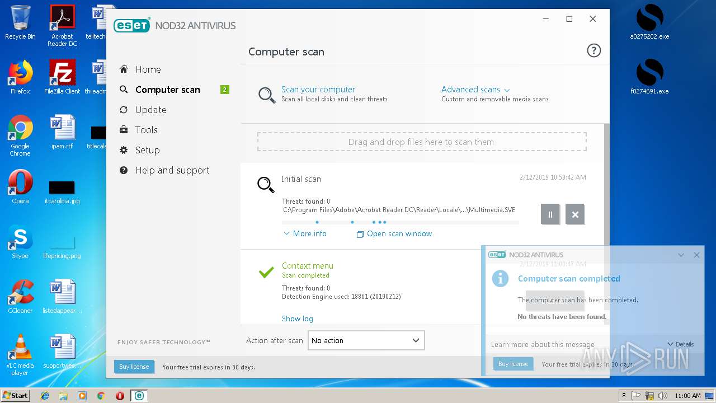Click the Initial scan progress bar
Screen dimensions: 716x403
(x=401, y=222)
